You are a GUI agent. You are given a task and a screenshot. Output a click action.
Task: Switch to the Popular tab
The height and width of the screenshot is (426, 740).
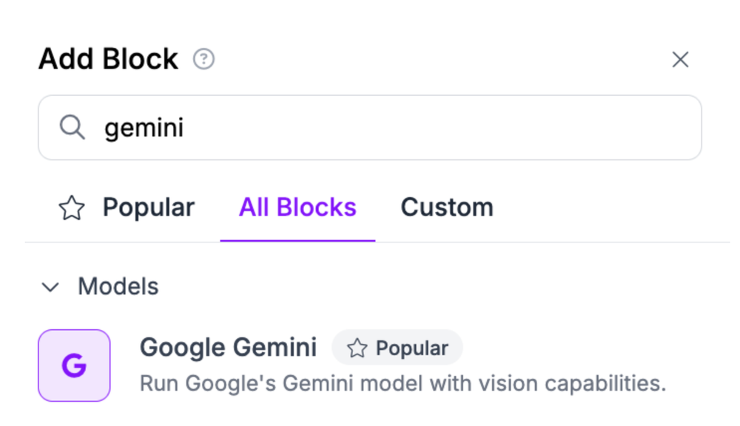click(148, 207)
